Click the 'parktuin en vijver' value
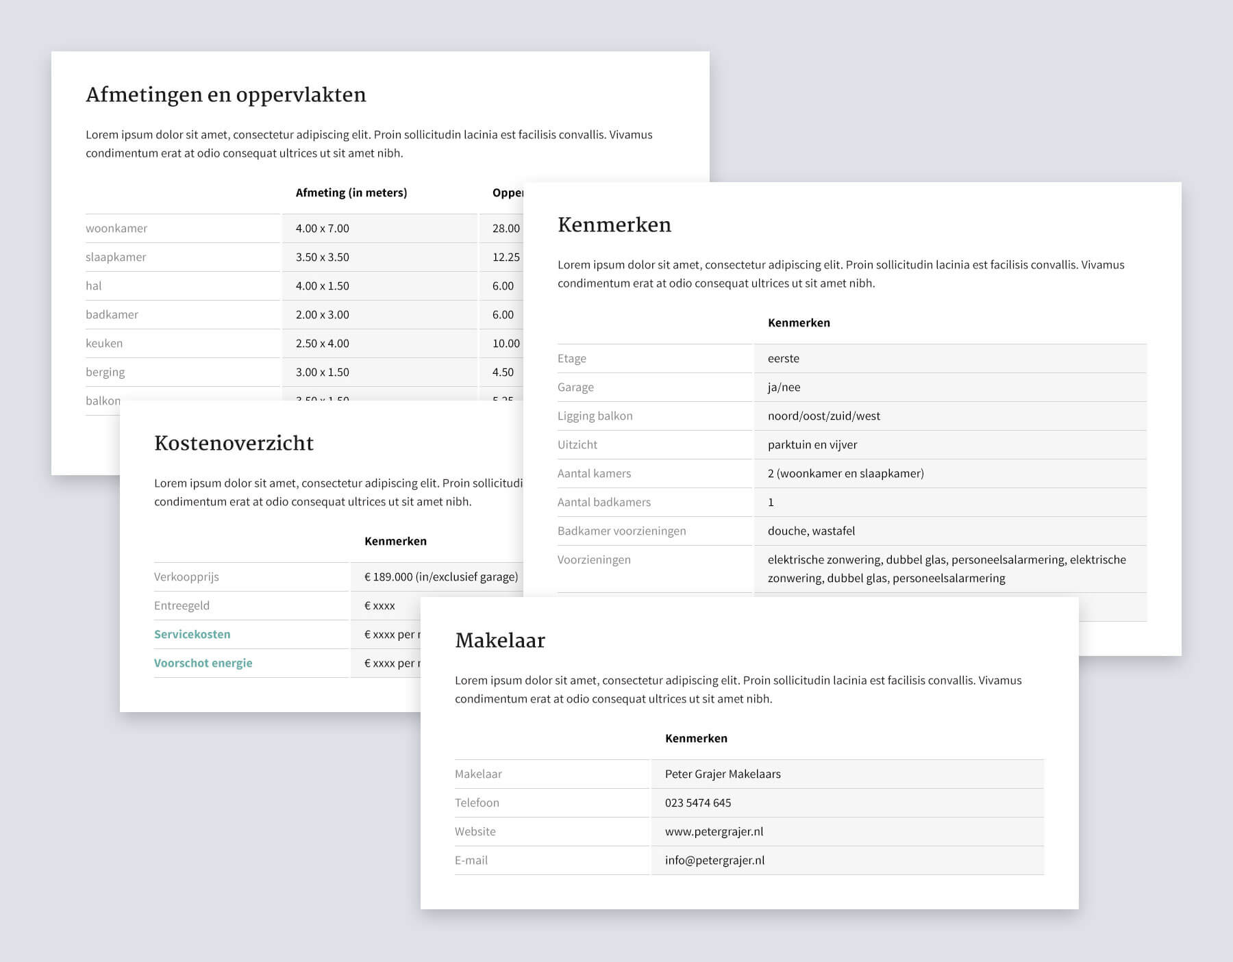The height and width of the screenshot is (962, 1233). point(812,444)
